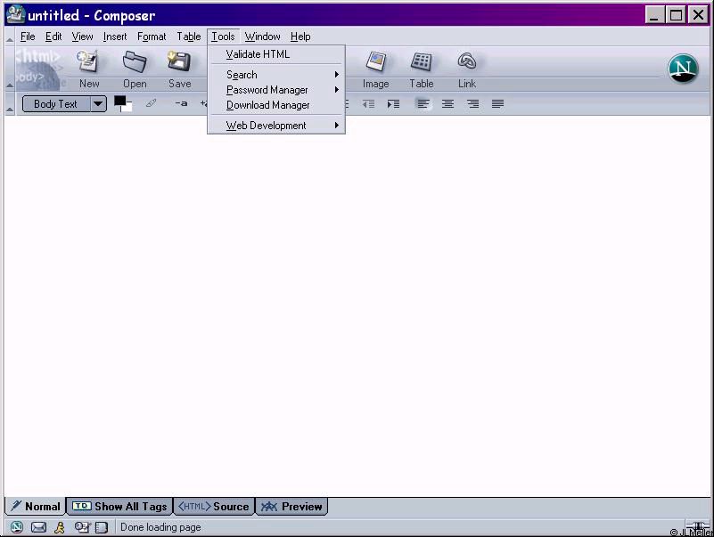Maximize the Composer window

(677, 15)
